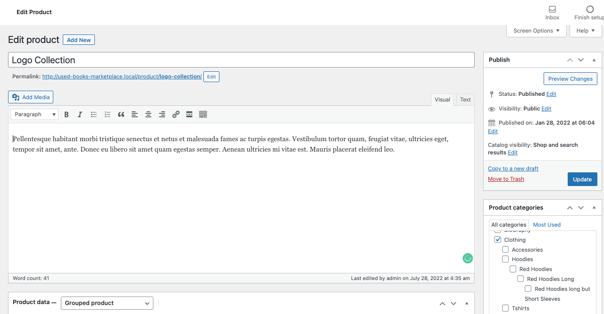
Task: Click the insert/edit link icon
Action: (x=176, y=114)
